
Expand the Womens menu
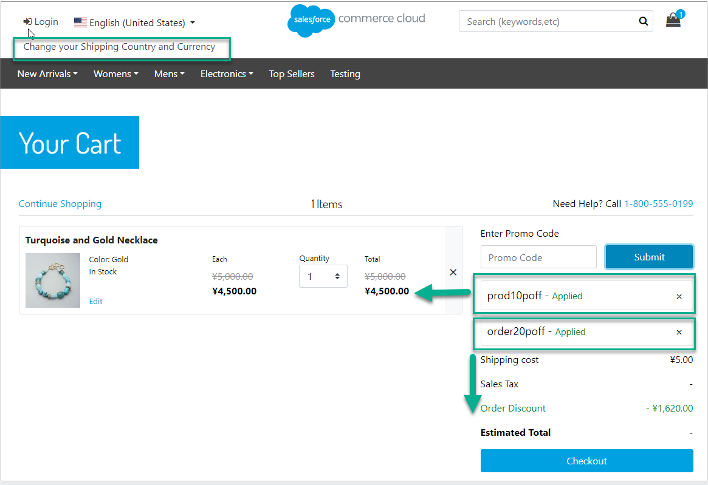[115, 74]
